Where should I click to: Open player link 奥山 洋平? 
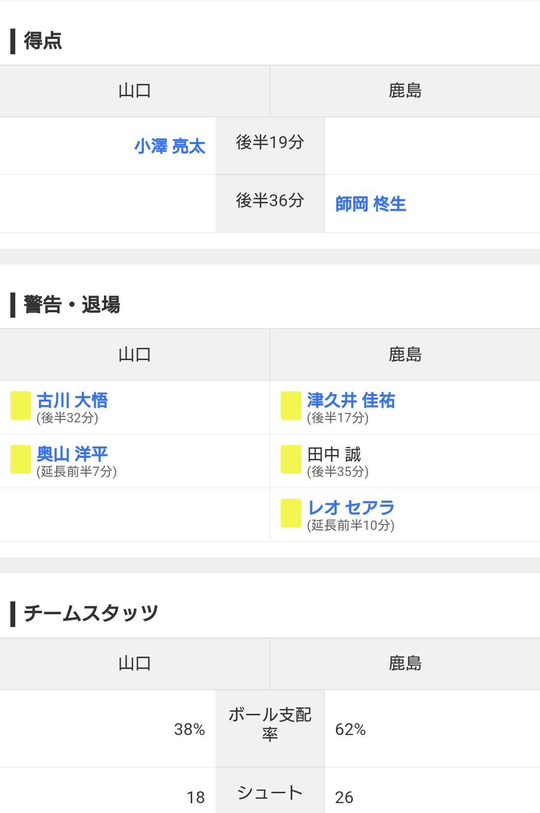tap(72, 454)
